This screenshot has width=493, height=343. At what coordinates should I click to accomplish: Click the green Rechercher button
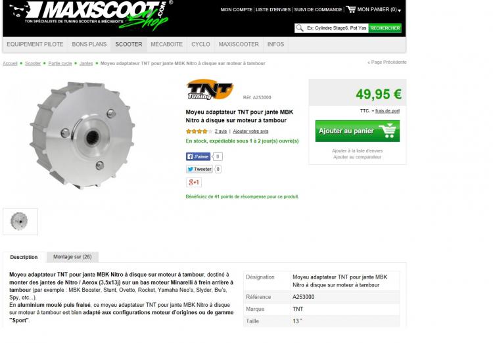click(385, 28)
